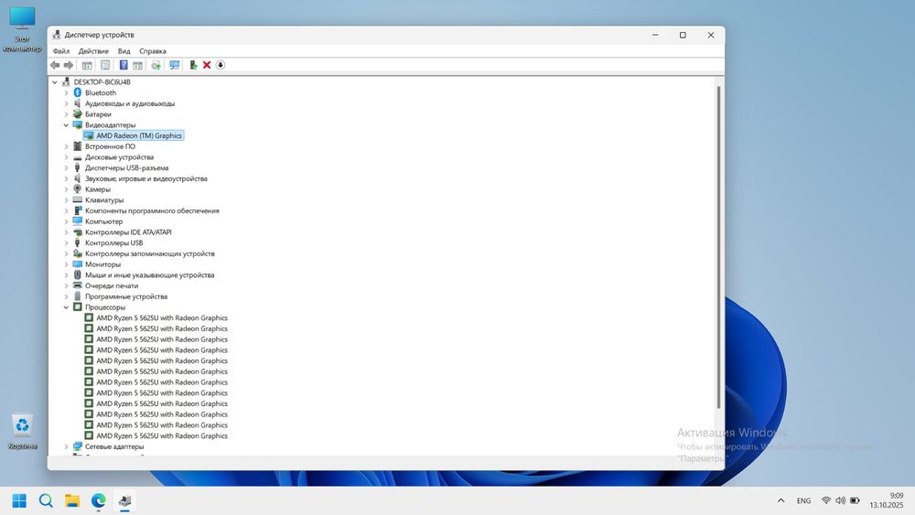Click the Back arrow in the toolbar
This screenshot has width=915, height=515.
pyautogui.click(x=55, y=65)
